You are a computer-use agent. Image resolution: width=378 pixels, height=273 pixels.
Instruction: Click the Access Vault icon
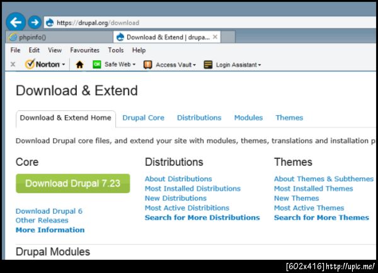pyautogui.click(x=148, y=65)
